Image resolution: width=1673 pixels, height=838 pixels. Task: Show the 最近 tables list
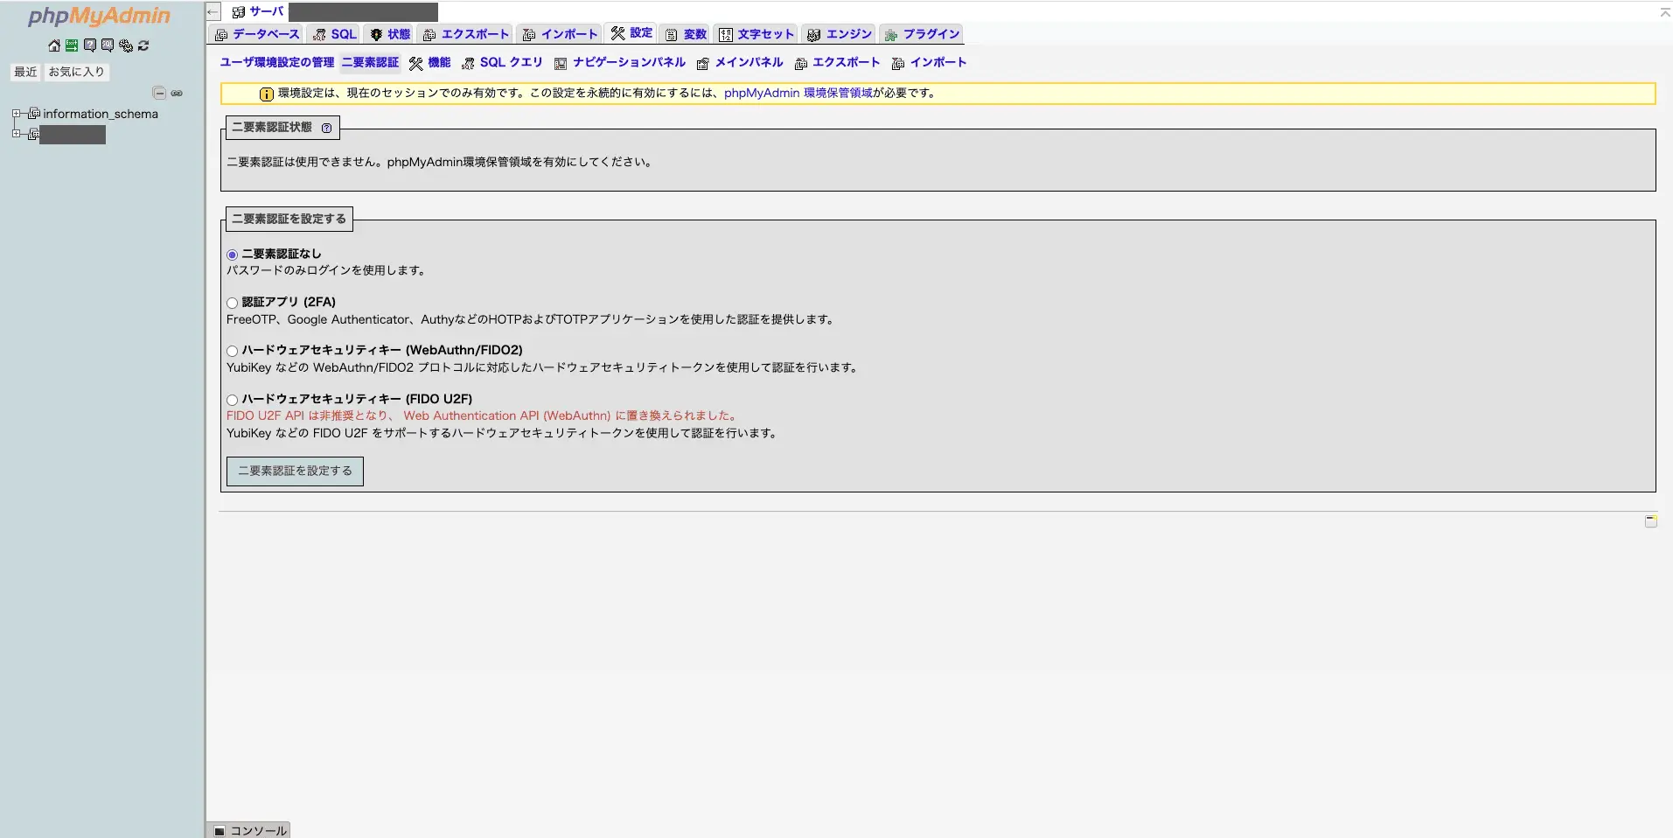(25, 72)
